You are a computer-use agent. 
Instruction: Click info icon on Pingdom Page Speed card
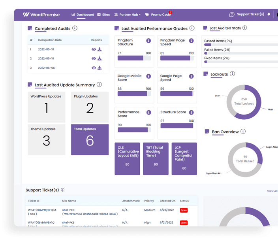point(191,41)
